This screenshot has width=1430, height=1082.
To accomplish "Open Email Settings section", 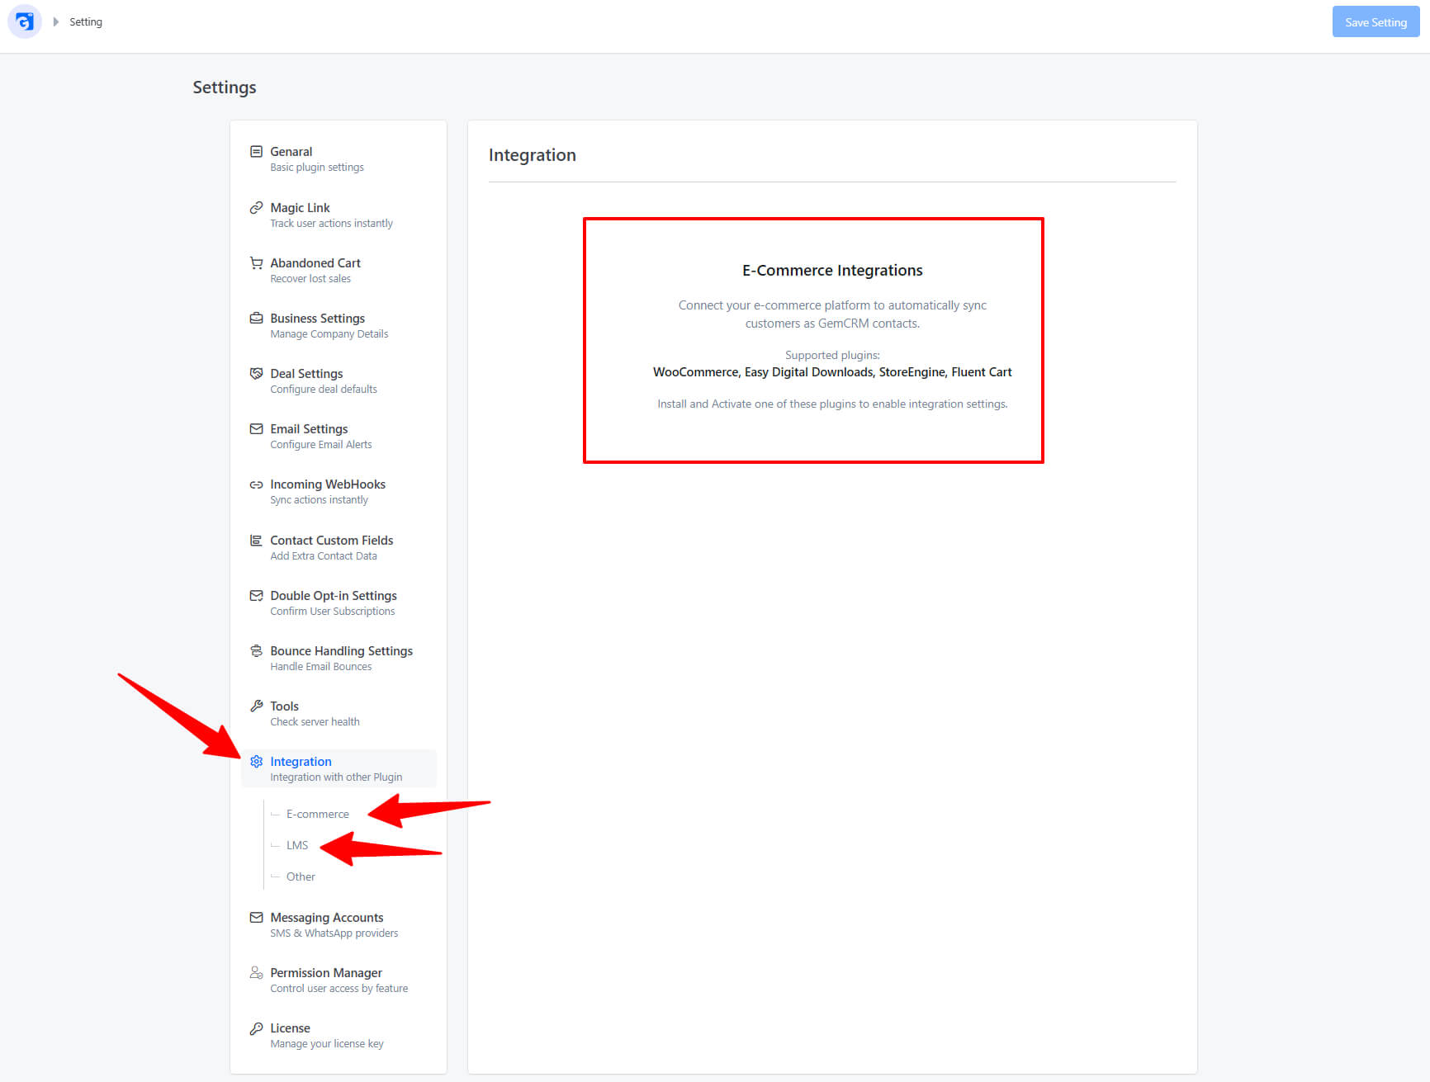I will click(339, 437).
